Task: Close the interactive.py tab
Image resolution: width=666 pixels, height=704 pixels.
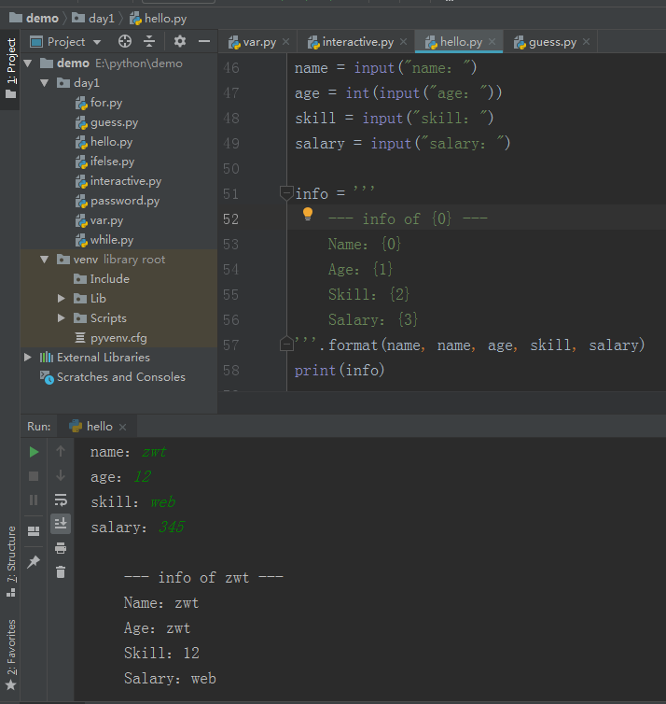Action: [x=403, y=42]
